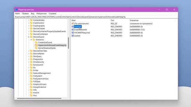Screen dimensions: 191x107
Task: Select the HVCIMATRequired value name
Action: coord(82,33)
